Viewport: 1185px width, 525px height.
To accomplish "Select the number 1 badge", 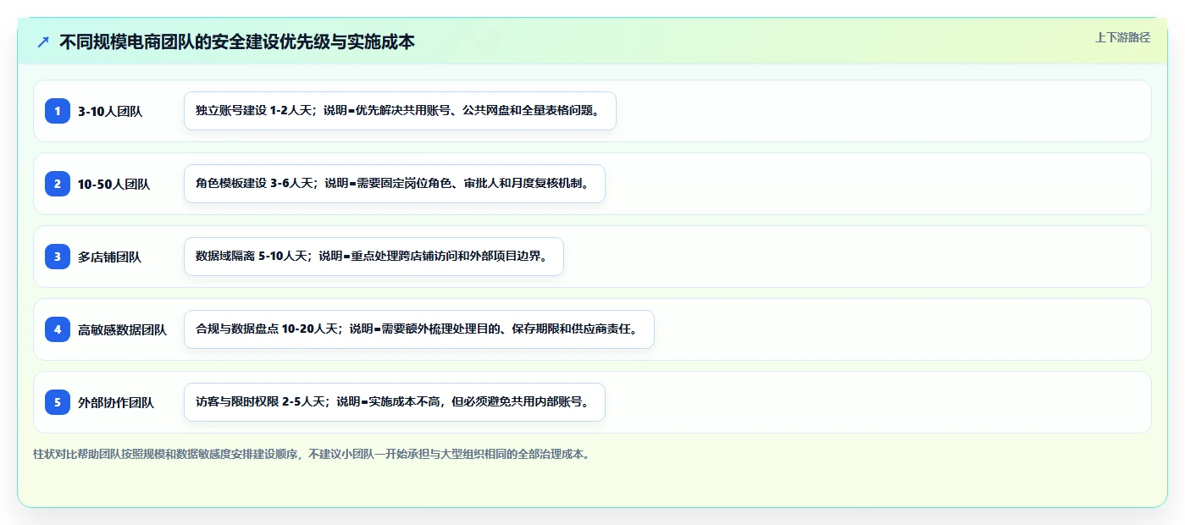I will click(x=58, y=111).
